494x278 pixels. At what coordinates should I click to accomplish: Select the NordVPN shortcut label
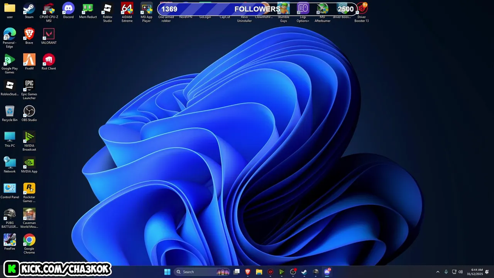pyautogui.click(x=186, y=17)
